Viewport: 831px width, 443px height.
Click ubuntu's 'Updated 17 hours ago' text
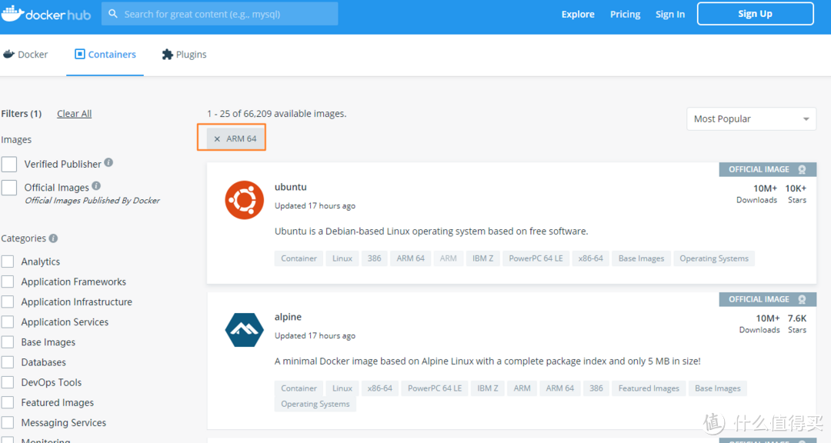pyautogui.click(x=315, y=206)
